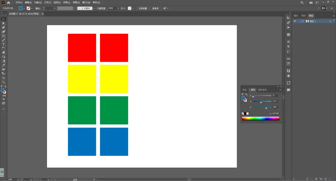Click target circle of 图层 1

tap(330, 21)
